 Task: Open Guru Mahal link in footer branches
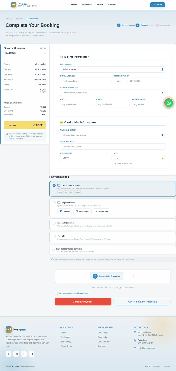[x=103, y=333]
